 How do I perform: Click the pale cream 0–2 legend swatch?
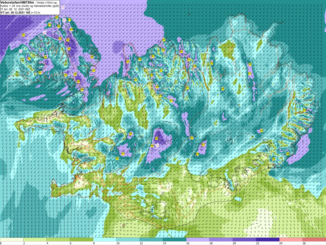(x=12, y=240)
